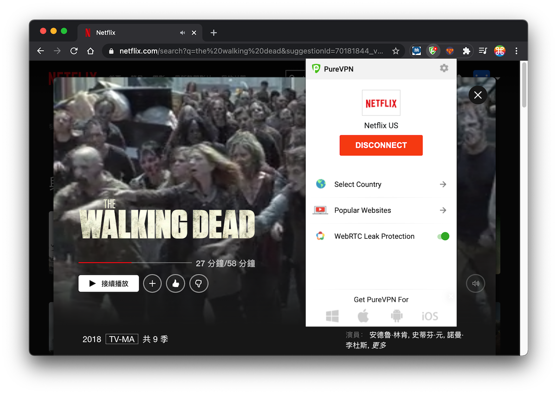This screenshot has width=557, height=394.
Task: Open Select Country list
Action: coord(381,184)
